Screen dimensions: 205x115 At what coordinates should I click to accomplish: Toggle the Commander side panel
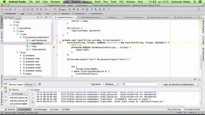pos(203,55)
